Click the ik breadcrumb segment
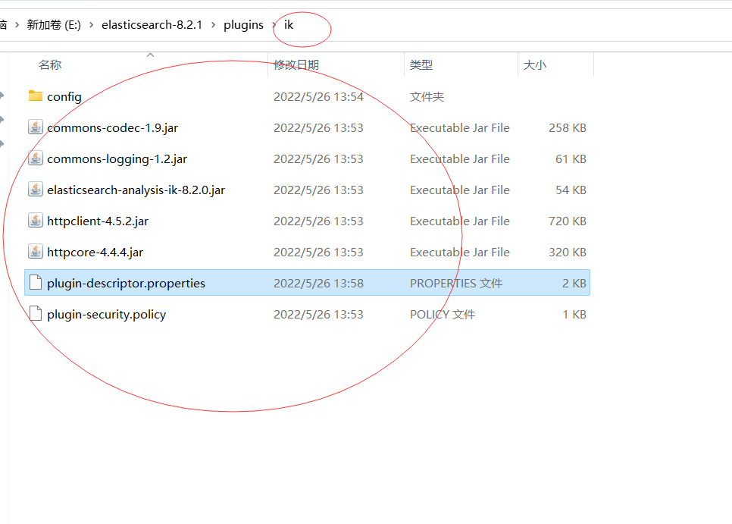 click(289, 25)
